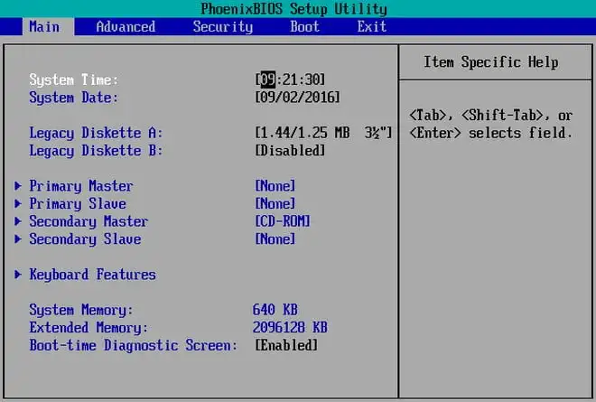Select the highlighted hour field in System Time

(x=267, y=79)
